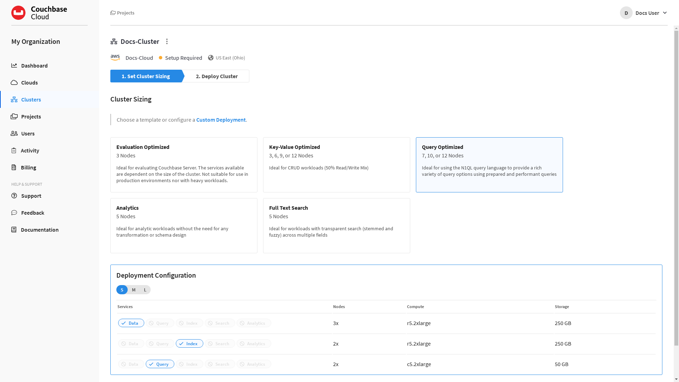Toggle Query service in the 3x row

160,323
